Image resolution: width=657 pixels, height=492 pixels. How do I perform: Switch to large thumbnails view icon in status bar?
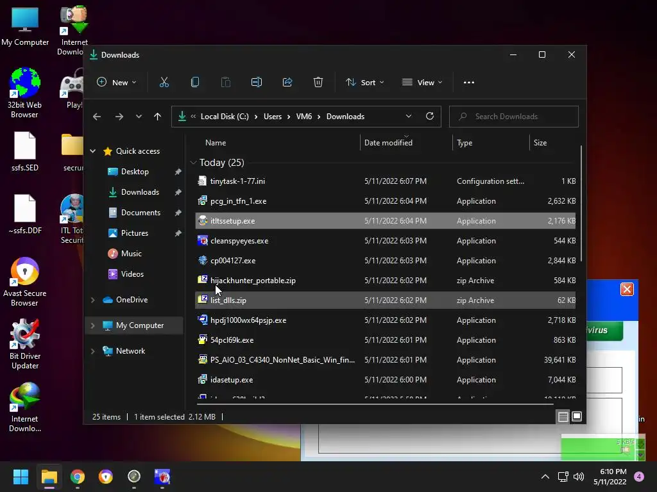577,416
